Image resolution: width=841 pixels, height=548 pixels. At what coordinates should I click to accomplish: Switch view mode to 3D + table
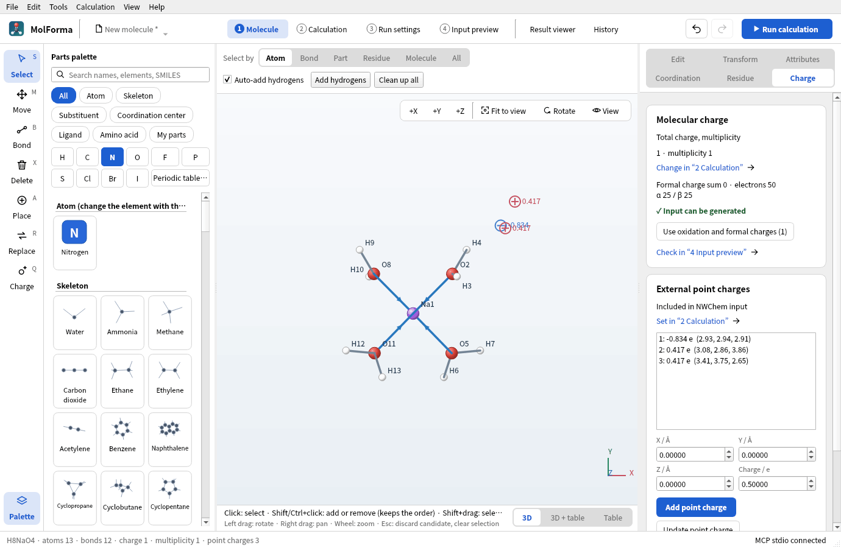tap(567, 518)
